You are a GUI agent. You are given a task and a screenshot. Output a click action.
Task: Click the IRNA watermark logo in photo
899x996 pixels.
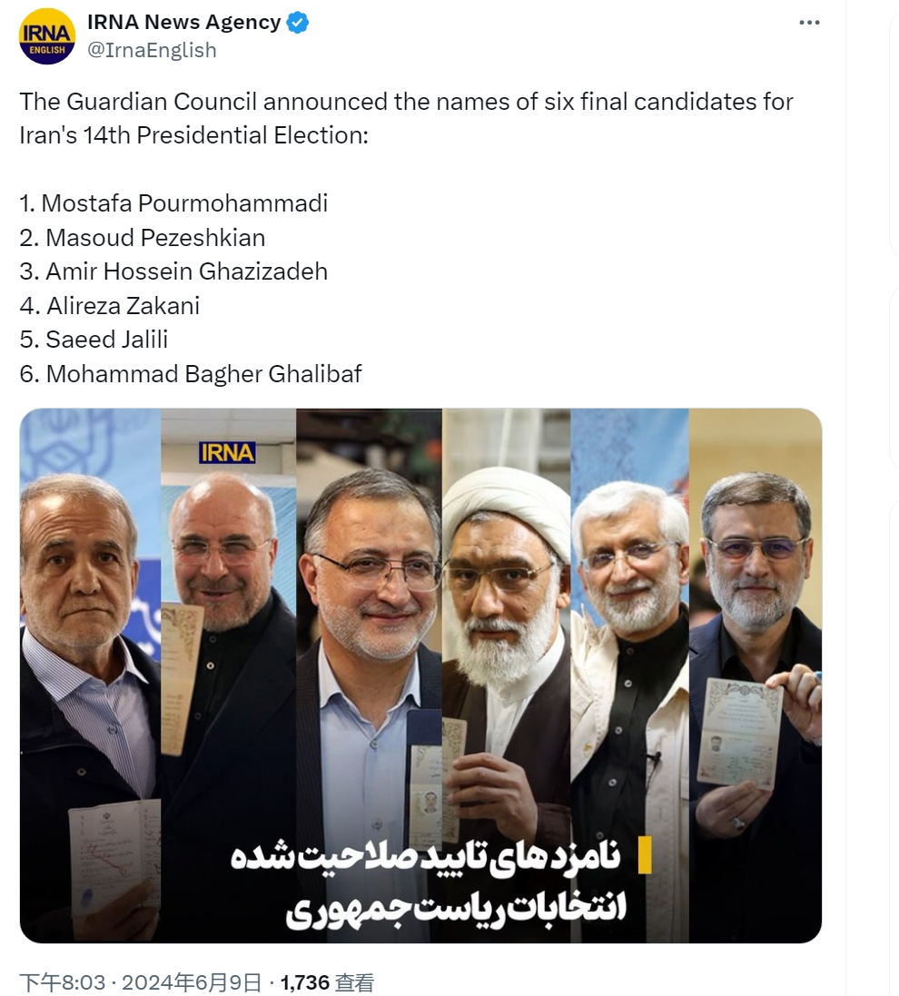227,452
